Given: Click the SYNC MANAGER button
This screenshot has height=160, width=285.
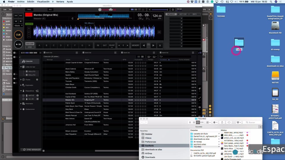Looking at the screenshot, I should click(32, 150).
